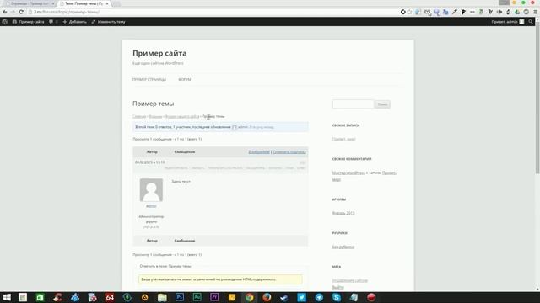
Task: Switch to the first browser tab
Action: coord(30,3)
